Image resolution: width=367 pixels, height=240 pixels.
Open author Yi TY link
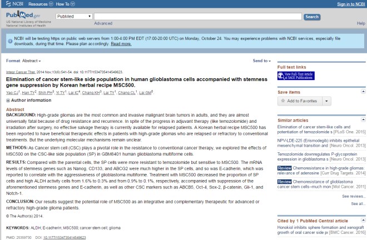click(61, 93)
